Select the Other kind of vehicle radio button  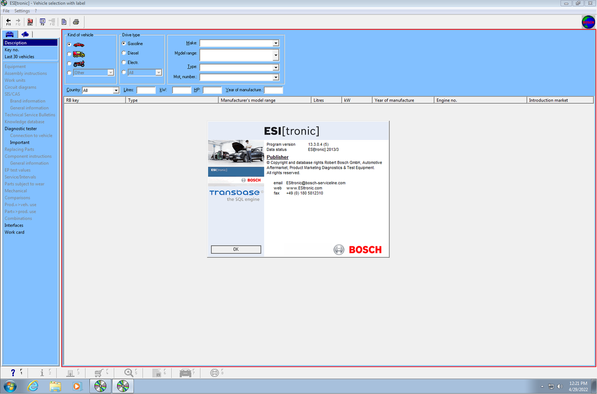click(x=70, y=73)
